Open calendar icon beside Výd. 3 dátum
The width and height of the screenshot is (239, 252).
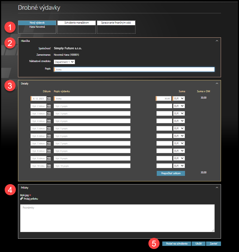(x=49, y=114)
